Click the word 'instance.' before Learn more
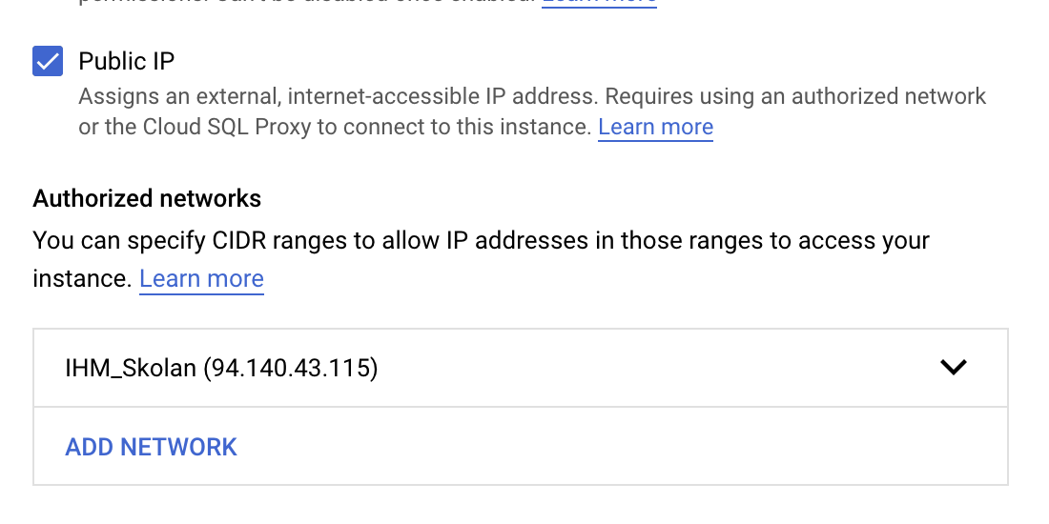1049x524 pixels. [81, 279]
